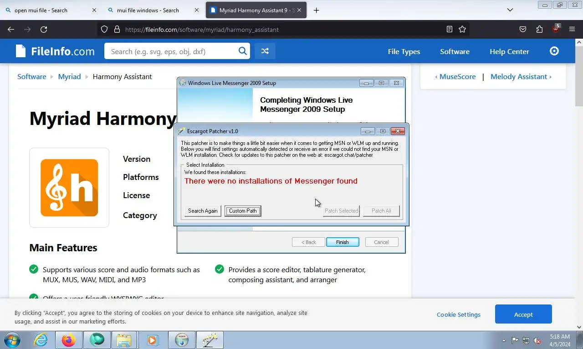Follow the Software breadcrumb link

[x=31, y=76]
